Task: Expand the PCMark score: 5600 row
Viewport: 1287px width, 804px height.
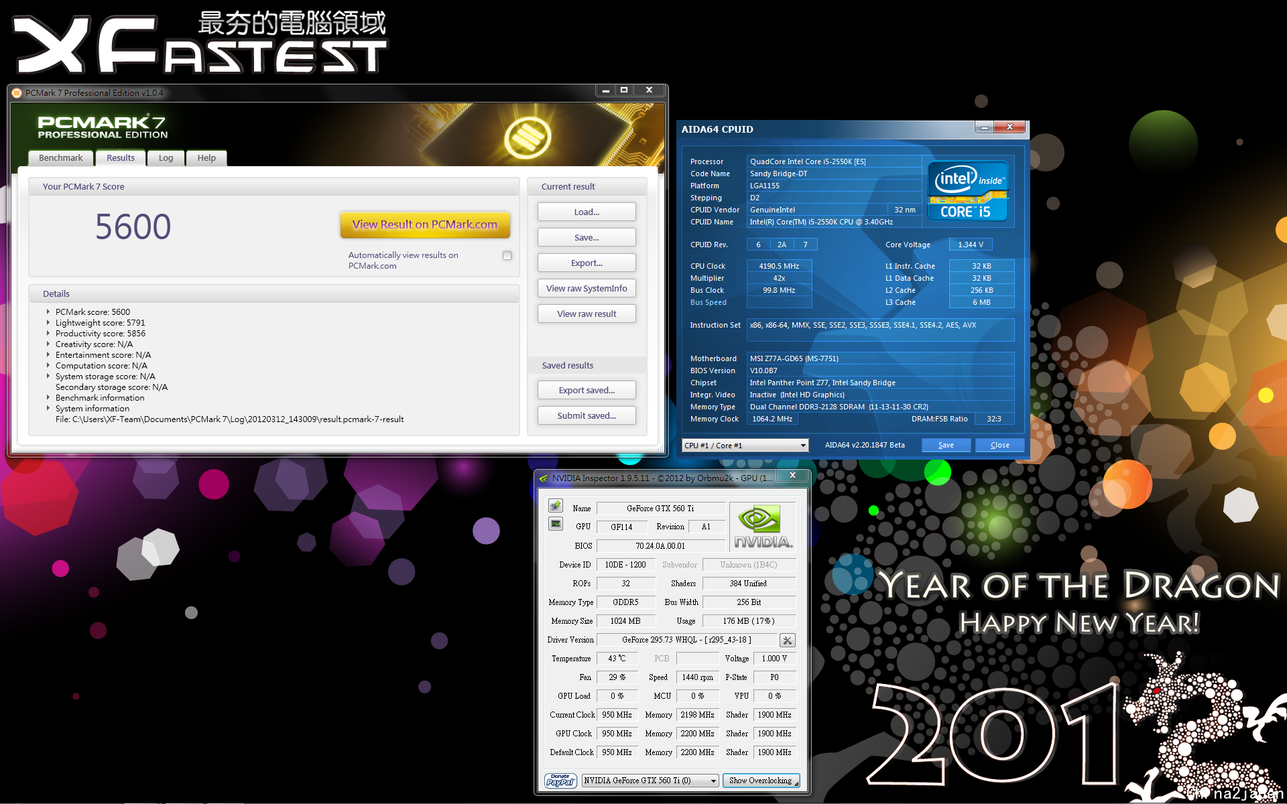Action: [x=48, y=312]
